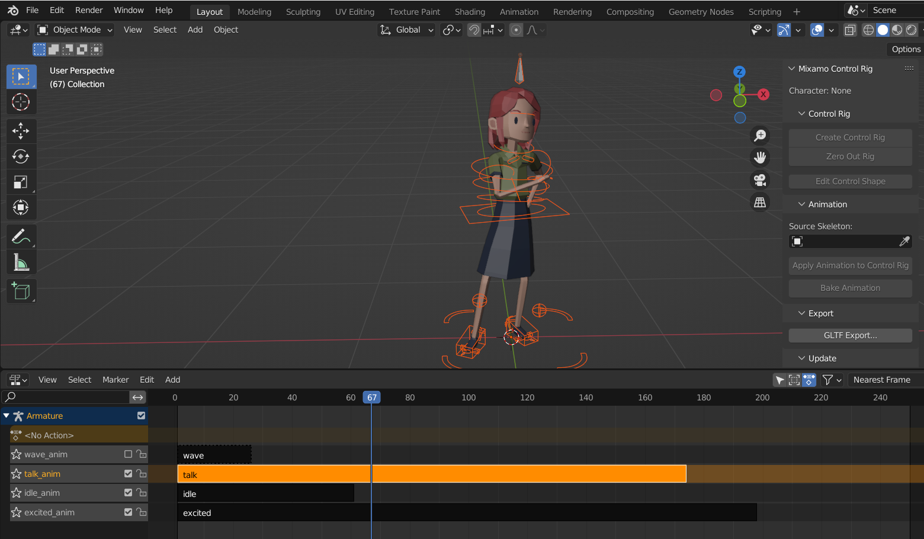Activate the Scale tool
Viewport: 924px width, 539px height.
click(21, 182)
